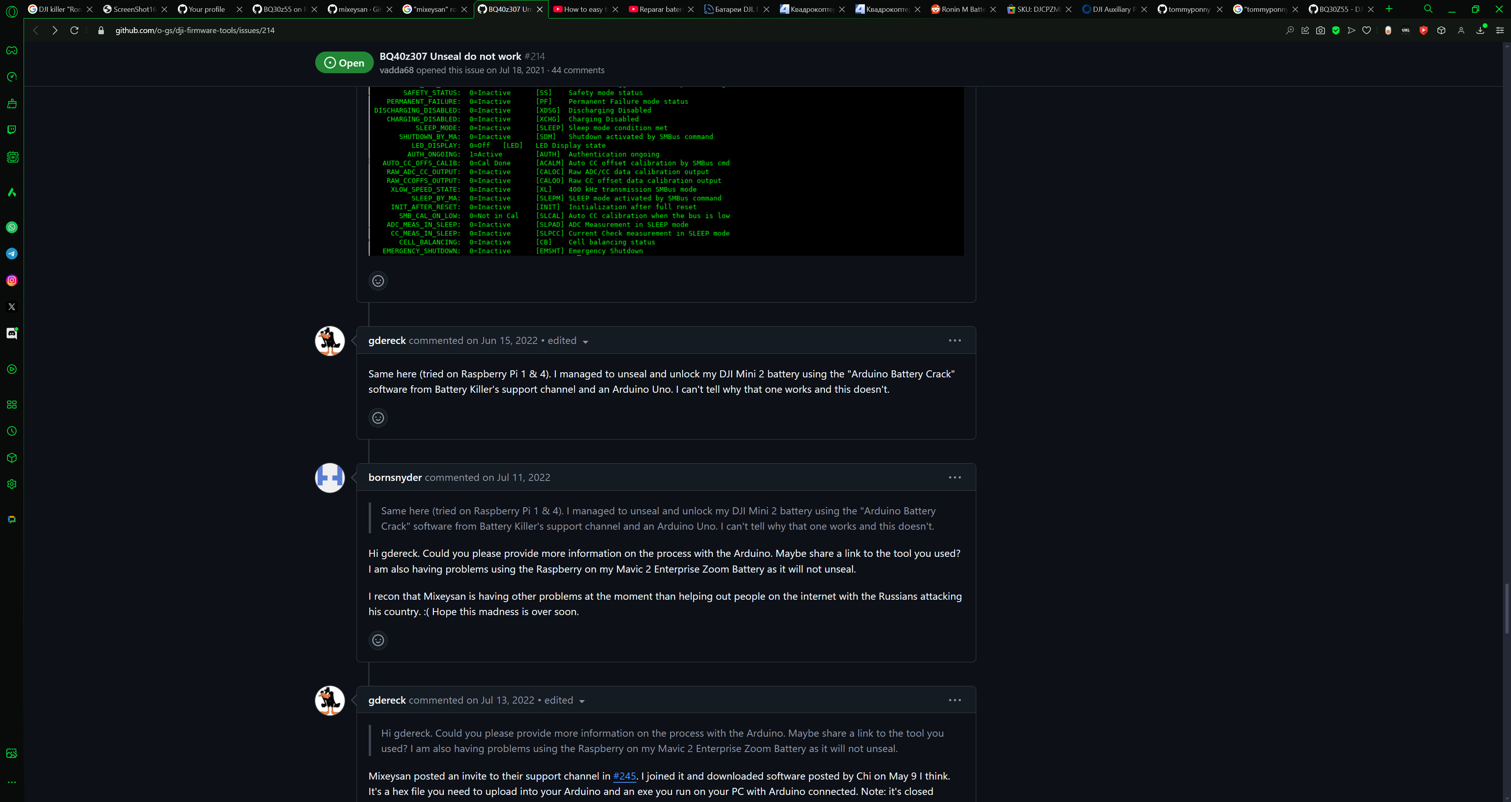Open Discord panel in sidebar
1511x802 pixels.
click(x=12, y=333)
